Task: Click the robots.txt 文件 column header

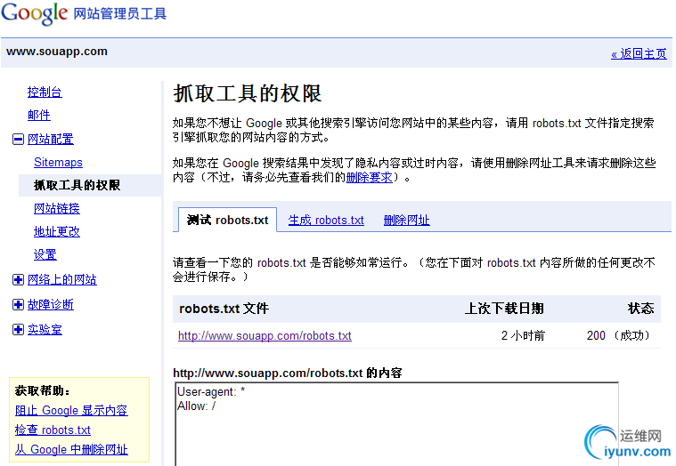Action: [224, 309]
